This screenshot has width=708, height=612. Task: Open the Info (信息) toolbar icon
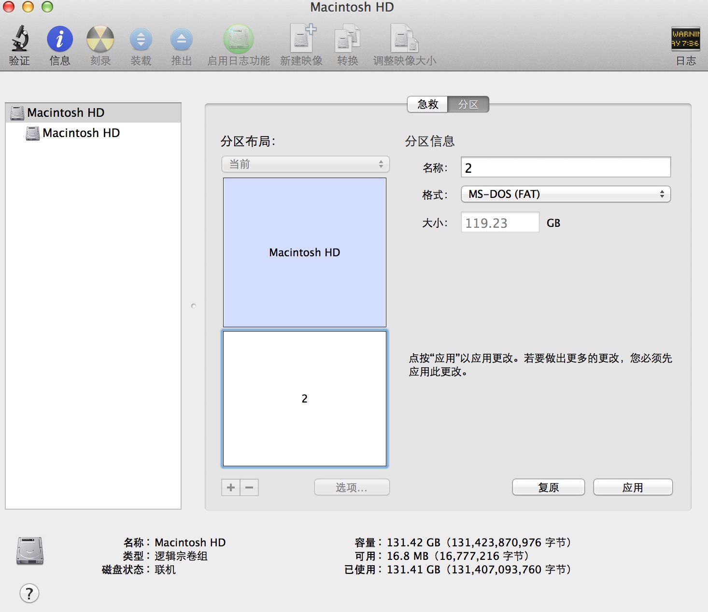(60, 40)
